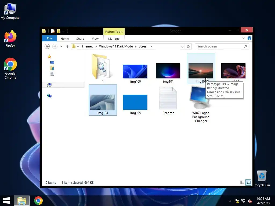Click the '9 items' status text

(51, 182)
